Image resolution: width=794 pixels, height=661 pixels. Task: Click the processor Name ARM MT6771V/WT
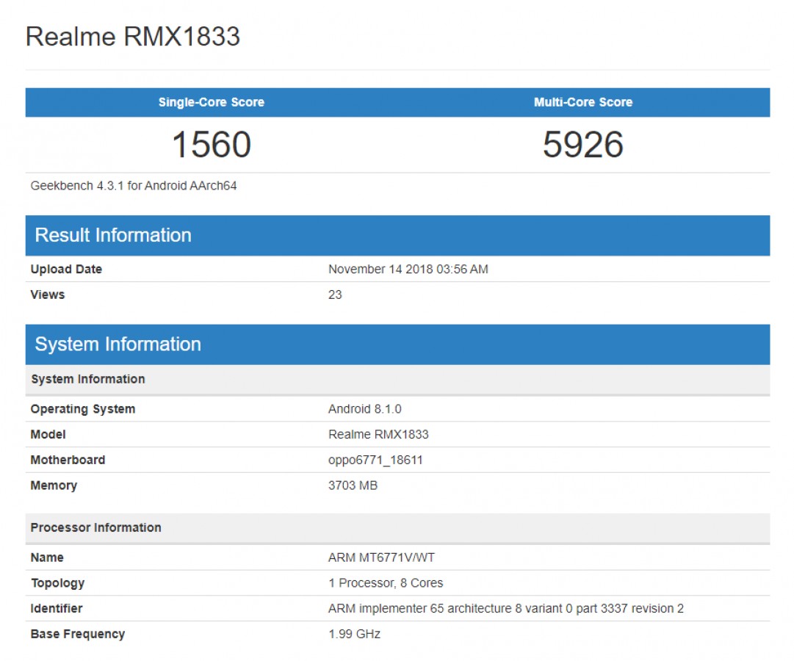(x=380, y=557)
